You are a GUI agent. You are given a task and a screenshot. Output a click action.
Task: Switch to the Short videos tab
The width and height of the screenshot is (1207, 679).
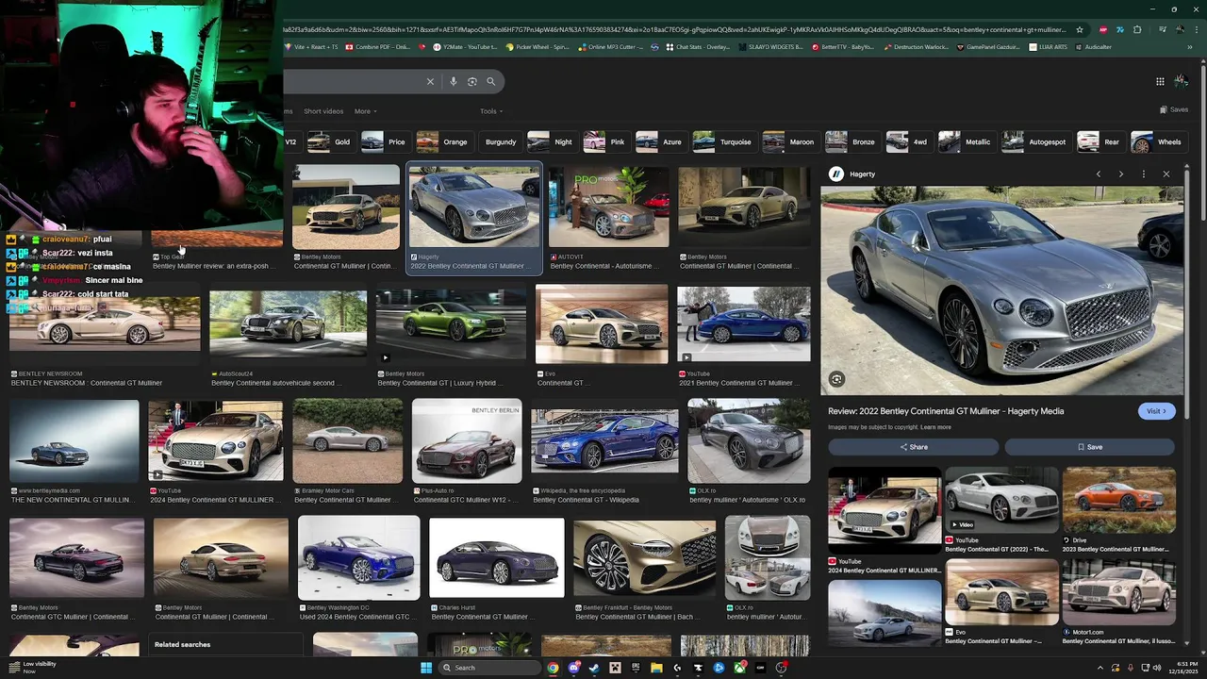[323, 111]
